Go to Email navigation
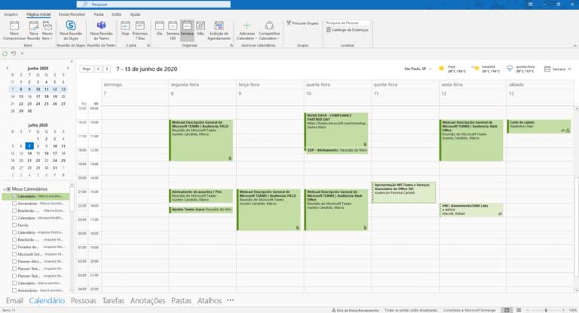 click(14, 301)
